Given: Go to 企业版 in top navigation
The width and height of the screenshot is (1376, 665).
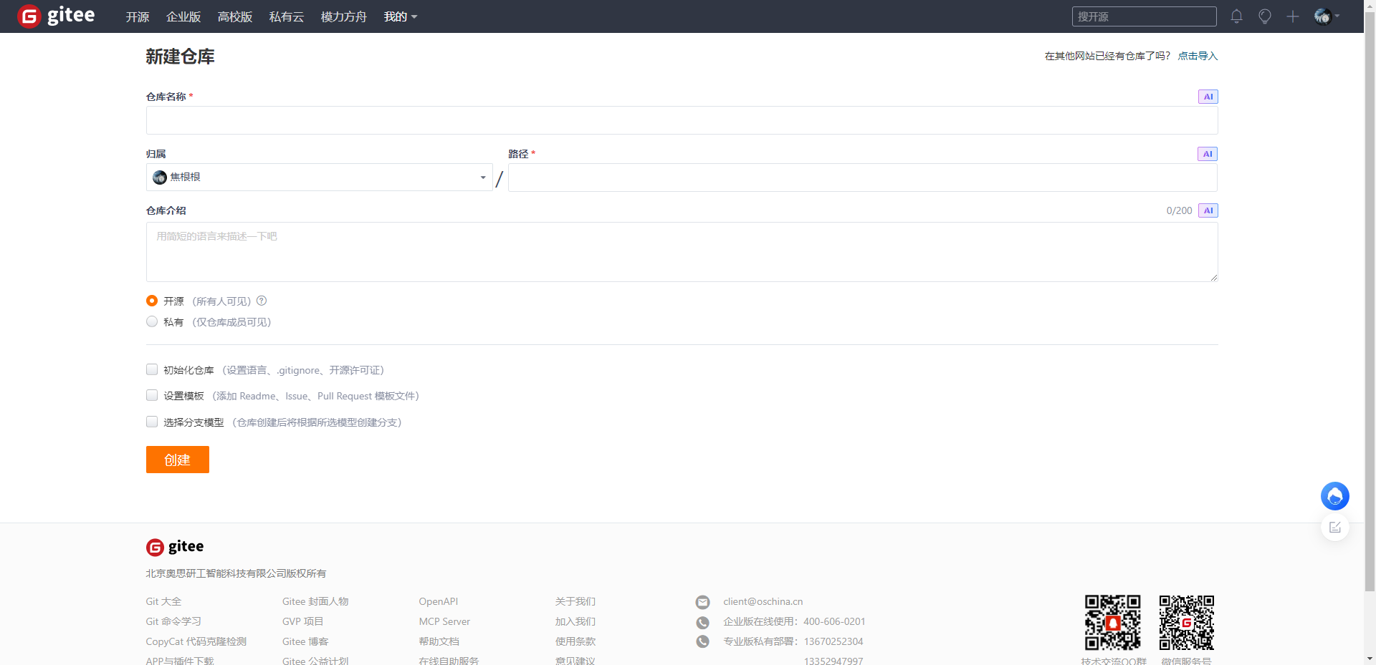Looking at the screenshot, I should 183,16.
